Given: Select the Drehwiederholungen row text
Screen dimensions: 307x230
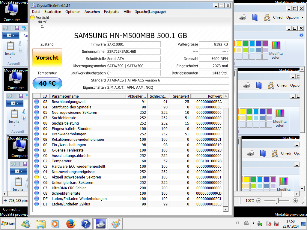Looking at the screenshot, I should coord(69,134).
